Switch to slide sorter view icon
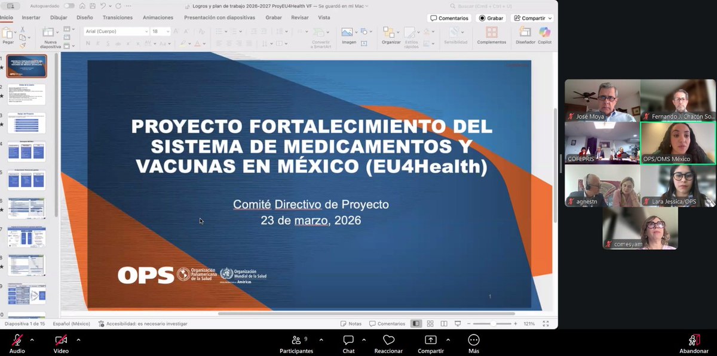 coord(430,324)
